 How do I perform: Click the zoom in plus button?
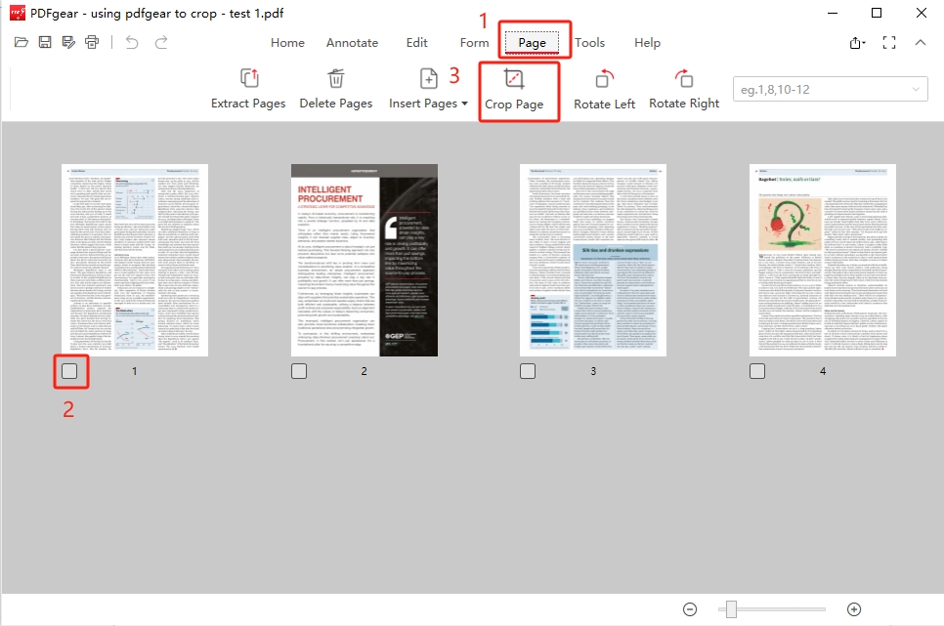(852, 607)
